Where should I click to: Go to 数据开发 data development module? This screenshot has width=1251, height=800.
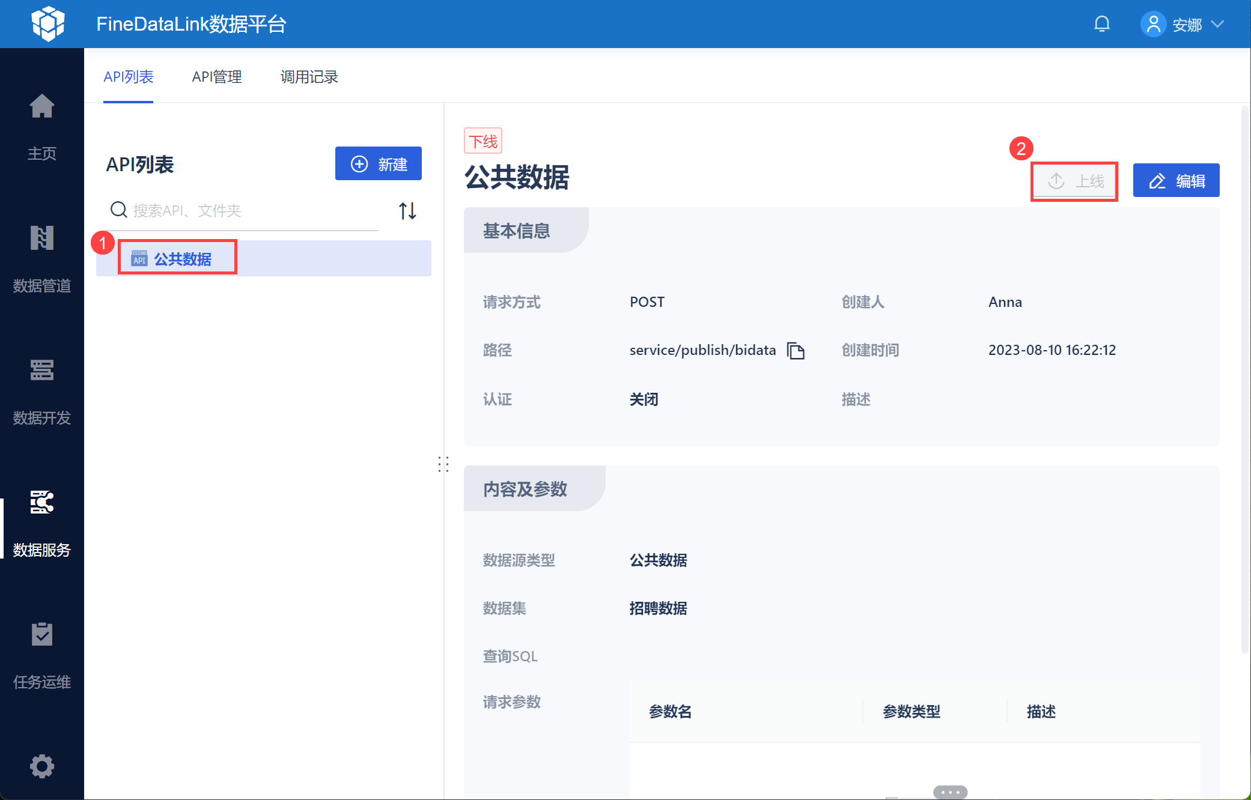[41, 389]
